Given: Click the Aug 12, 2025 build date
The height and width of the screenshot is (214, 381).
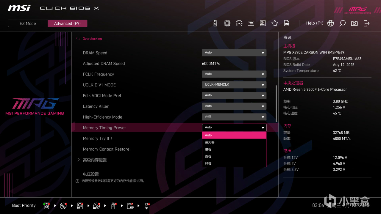Looking at the screenshot, I should (343, 65).
